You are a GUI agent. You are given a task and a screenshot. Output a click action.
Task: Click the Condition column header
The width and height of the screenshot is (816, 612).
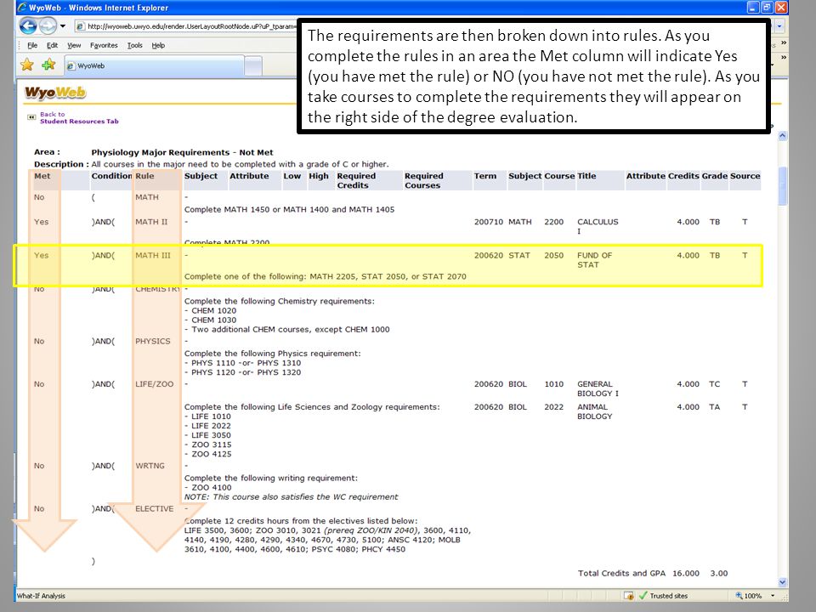[x=111, y=176]
